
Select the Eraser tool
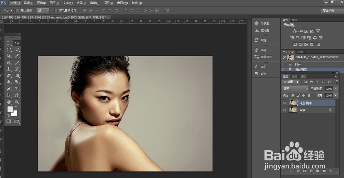[x=9, y=75]
